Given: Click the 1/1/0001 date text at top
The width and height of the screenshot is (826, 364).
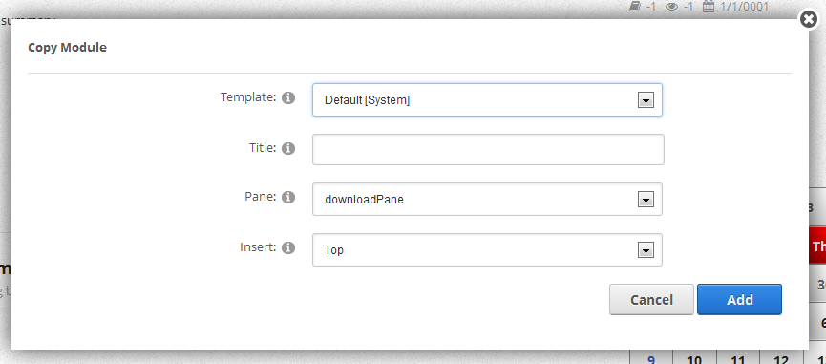Looking at the screenshot, I should click(x=744, y=7).
